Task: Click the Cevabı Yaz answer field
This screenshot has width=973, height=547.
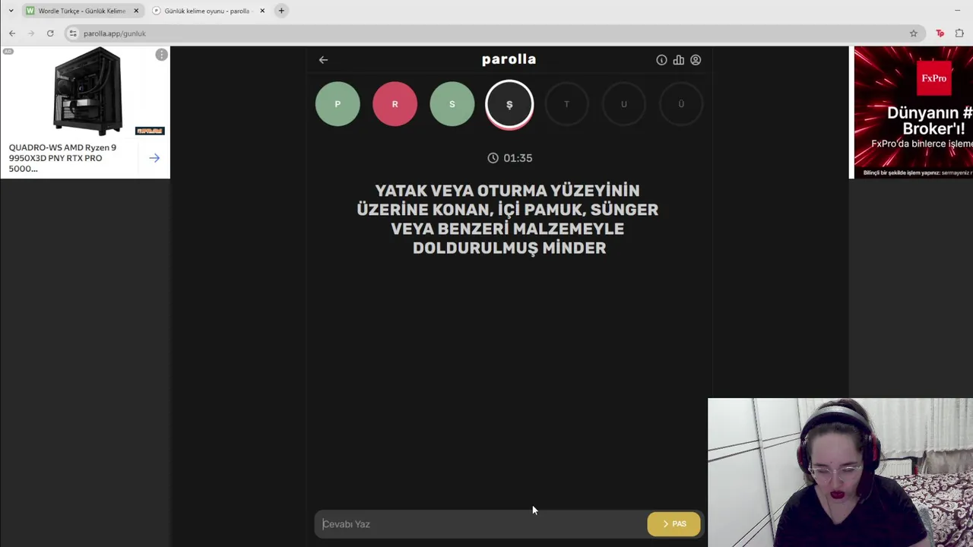Action: click(480, 524)
